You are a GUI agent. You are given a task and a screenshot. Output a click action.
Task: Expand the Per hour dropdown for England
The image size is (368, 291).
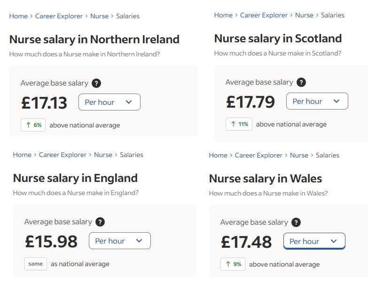click(x=119, y=241)
